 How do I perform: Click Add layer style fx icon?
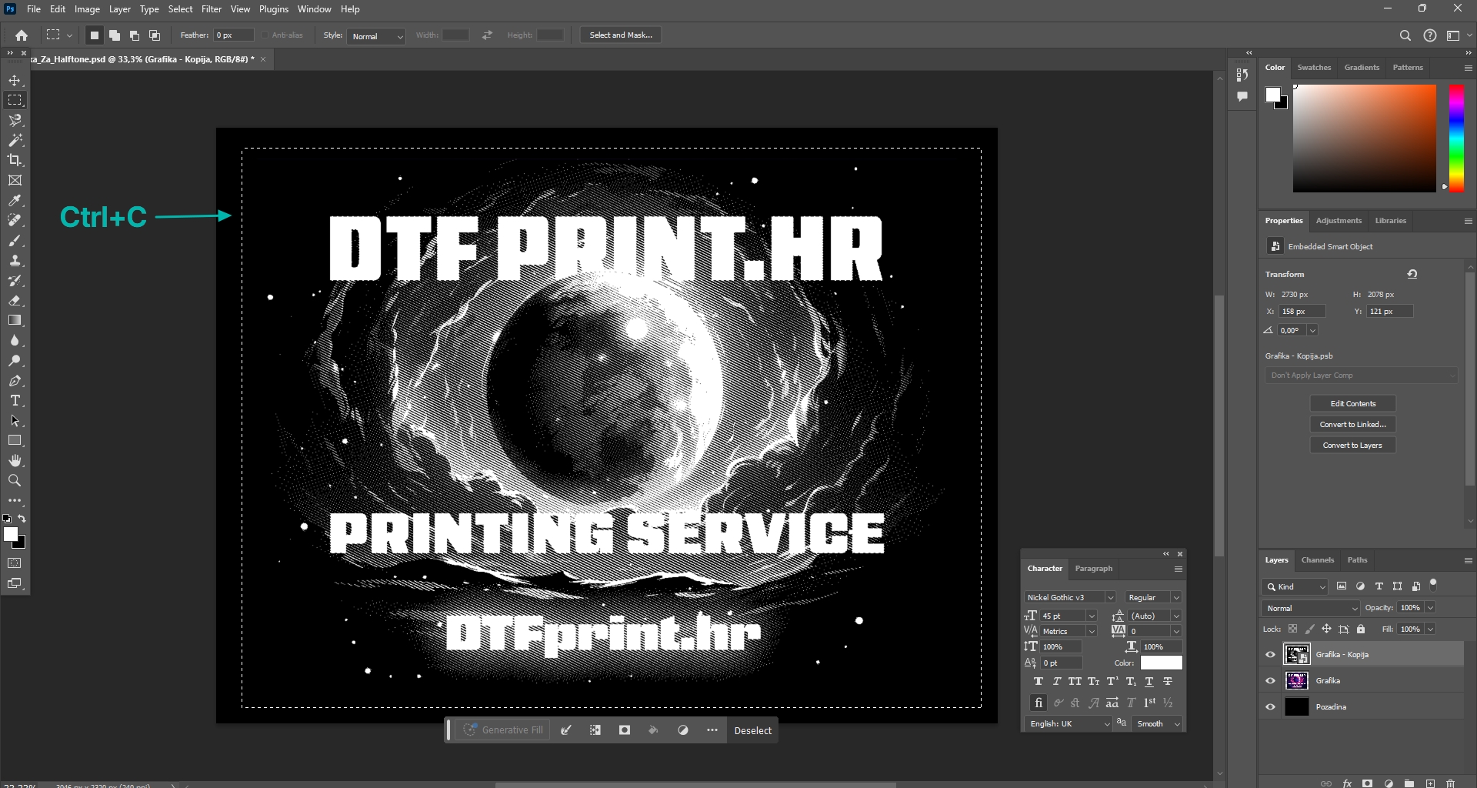click(x=1347, y=783)
